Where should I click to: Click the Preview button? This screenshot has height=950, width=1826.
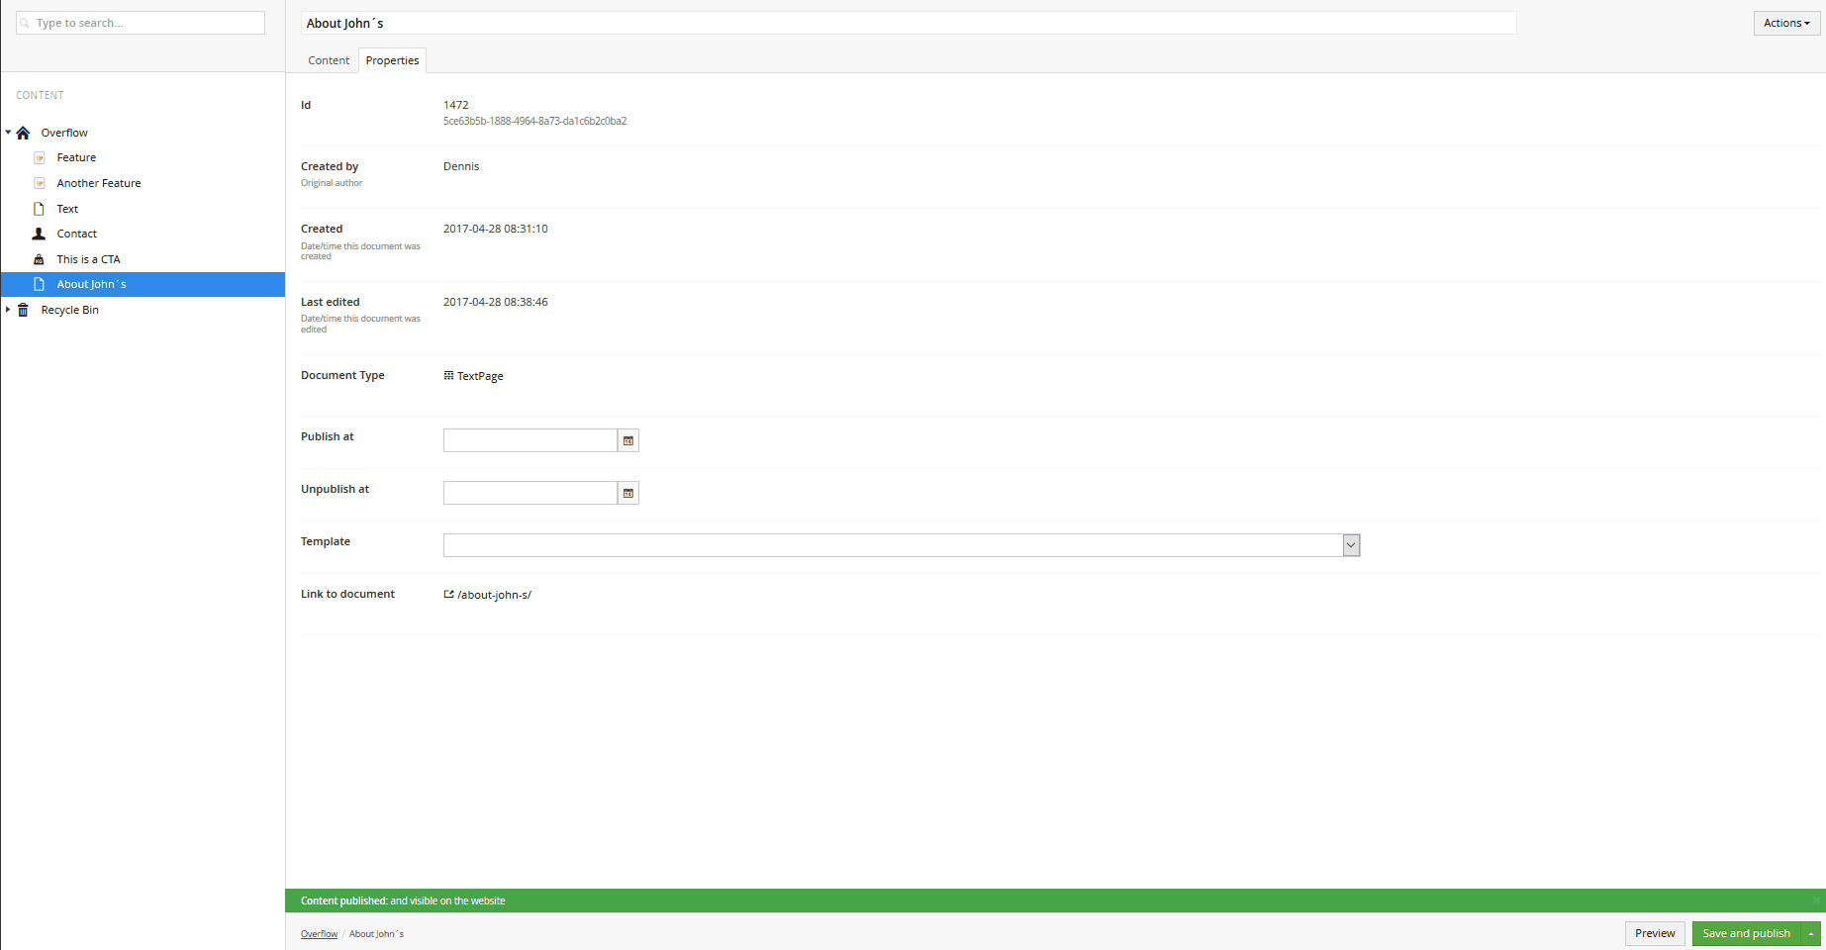click(1655, 933)
